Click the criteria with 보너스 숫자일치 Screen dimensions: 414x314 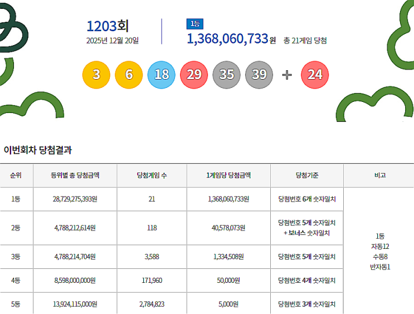click(x=307, y=228)
